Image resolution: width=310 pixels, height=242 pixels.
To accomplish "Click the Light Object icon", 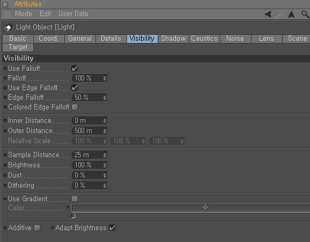I will pyautogui.click(x=8, y=27).
